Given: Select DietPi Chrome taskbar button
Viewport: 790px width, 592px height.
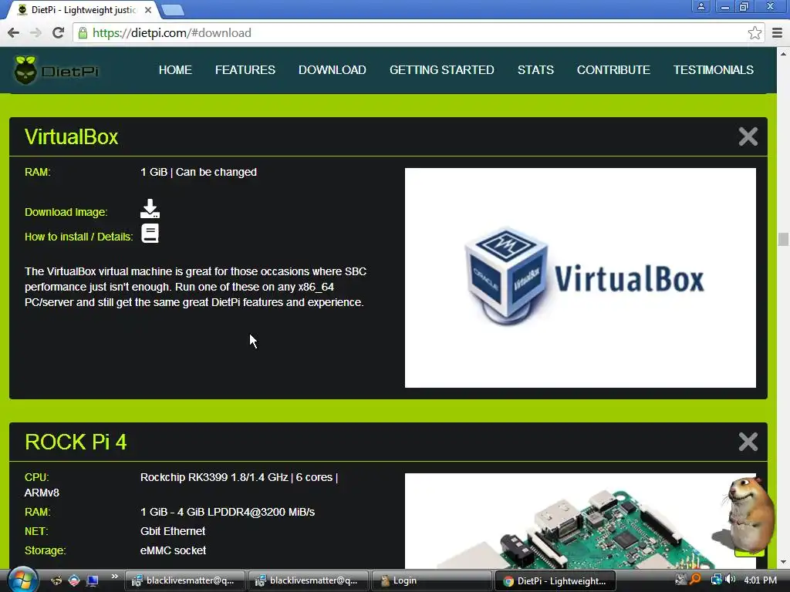Looking at the screenshot, I should [x=555, y=580].
